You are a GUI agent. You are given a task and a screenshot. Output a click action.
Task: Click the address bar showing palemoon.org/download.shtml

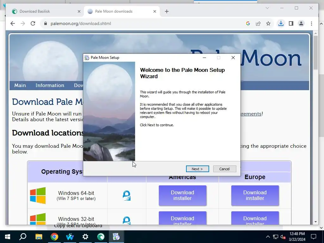[145, 23]
